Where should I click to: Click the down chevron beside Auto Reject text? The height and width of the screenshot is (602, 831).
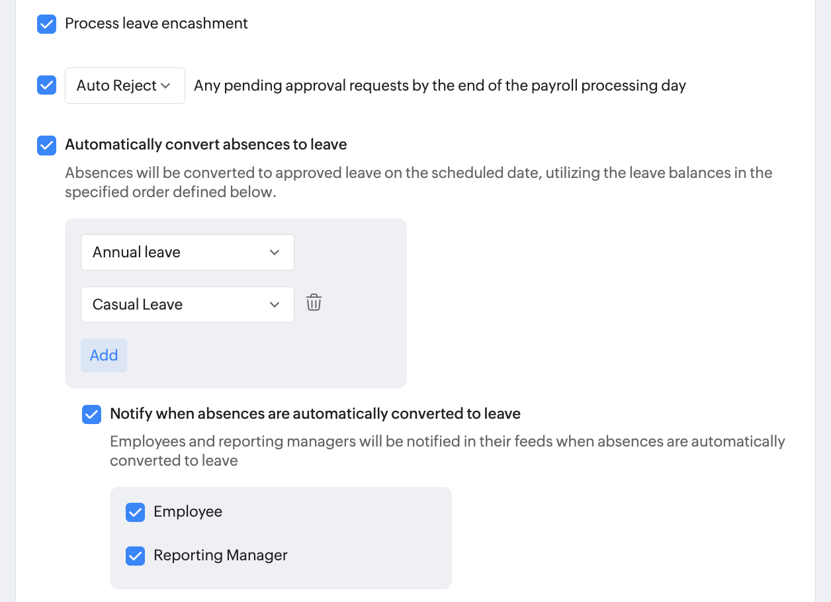pos(166,86)
